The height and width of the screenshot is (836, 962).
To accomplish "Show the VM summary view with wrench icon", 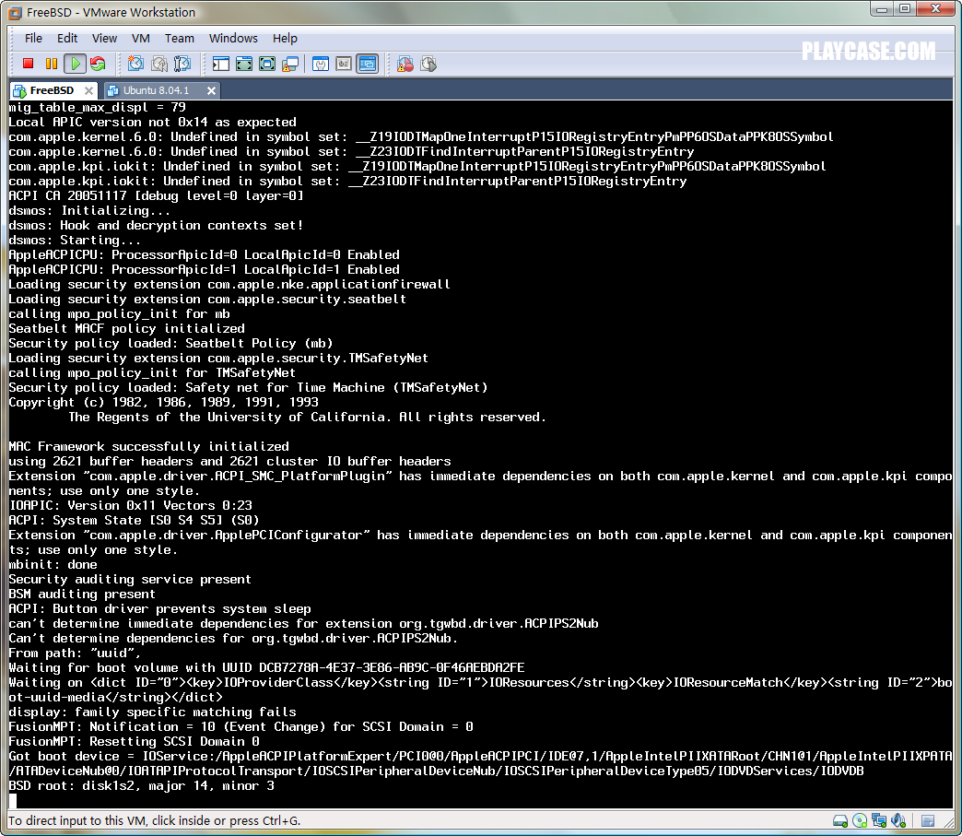I will click(x=321, y=64).
